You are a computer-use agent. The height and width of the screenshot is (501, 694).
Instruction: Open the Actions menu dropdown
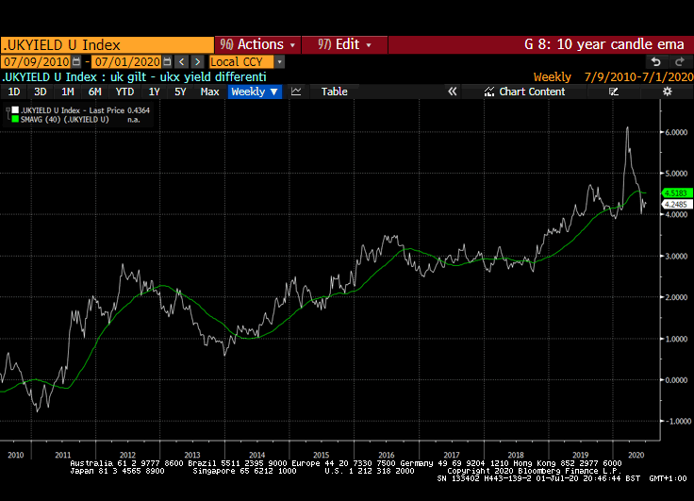tap(258, 44)
